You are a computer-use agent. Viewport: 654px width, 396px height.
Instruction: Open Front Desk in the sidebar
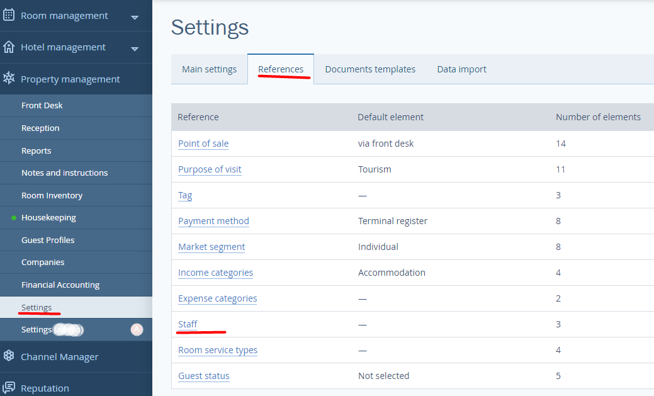coord(76,106)
